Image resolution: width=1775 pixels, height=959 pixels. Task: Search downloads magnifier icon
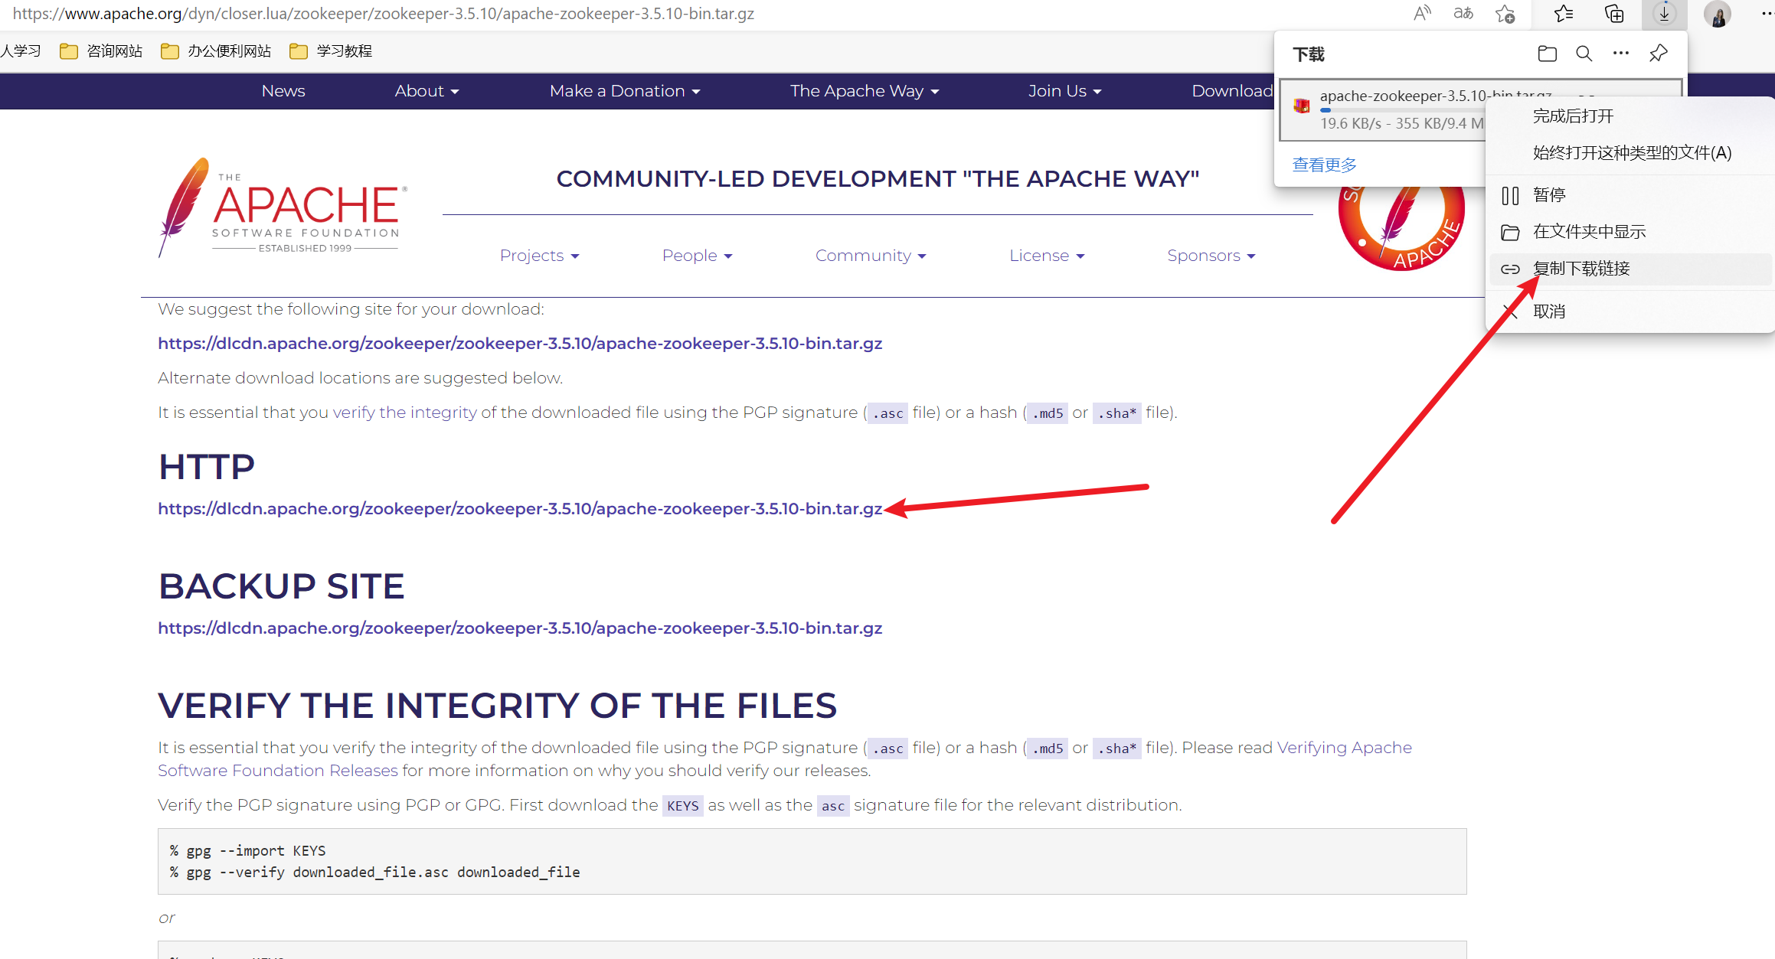tap(1584, 54)
